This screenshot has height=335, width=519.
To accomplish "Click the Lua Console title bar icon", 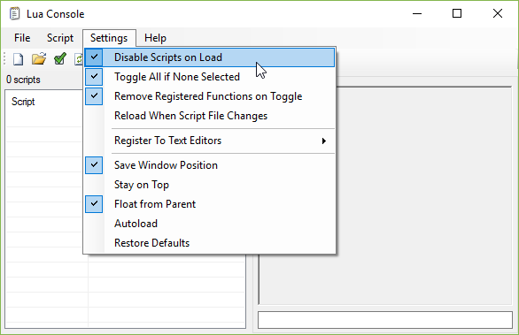I will click(14, 13).
